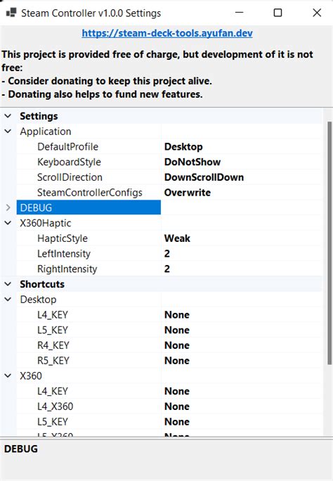The width and height of the screenshot is (333, 481).
Task: Select the Settings category header
Action: [39, 116]
